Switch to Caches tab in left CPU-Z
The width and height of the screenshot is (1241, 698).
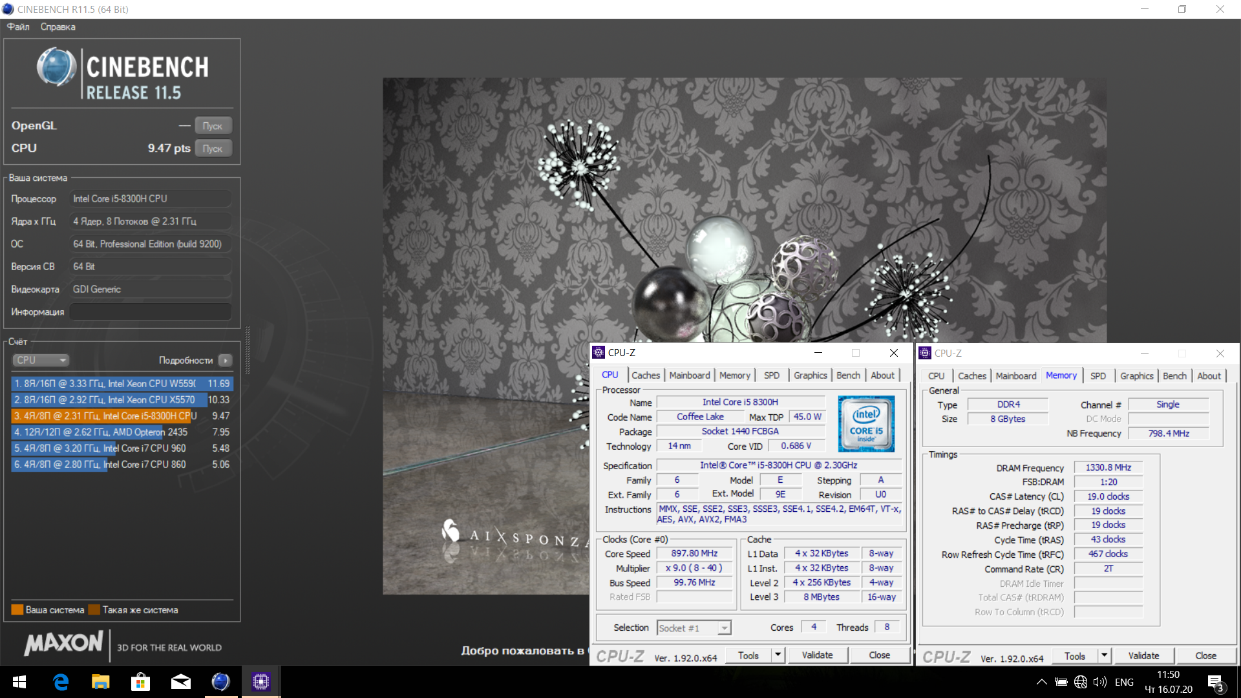[x=646, y=375]
